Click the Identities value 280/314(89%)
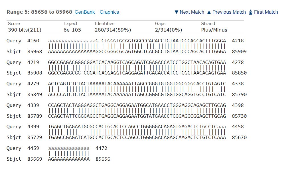Image resolution: width=296 pixels, height=172 pixels. pyautogui.click(x=113, y=30)
